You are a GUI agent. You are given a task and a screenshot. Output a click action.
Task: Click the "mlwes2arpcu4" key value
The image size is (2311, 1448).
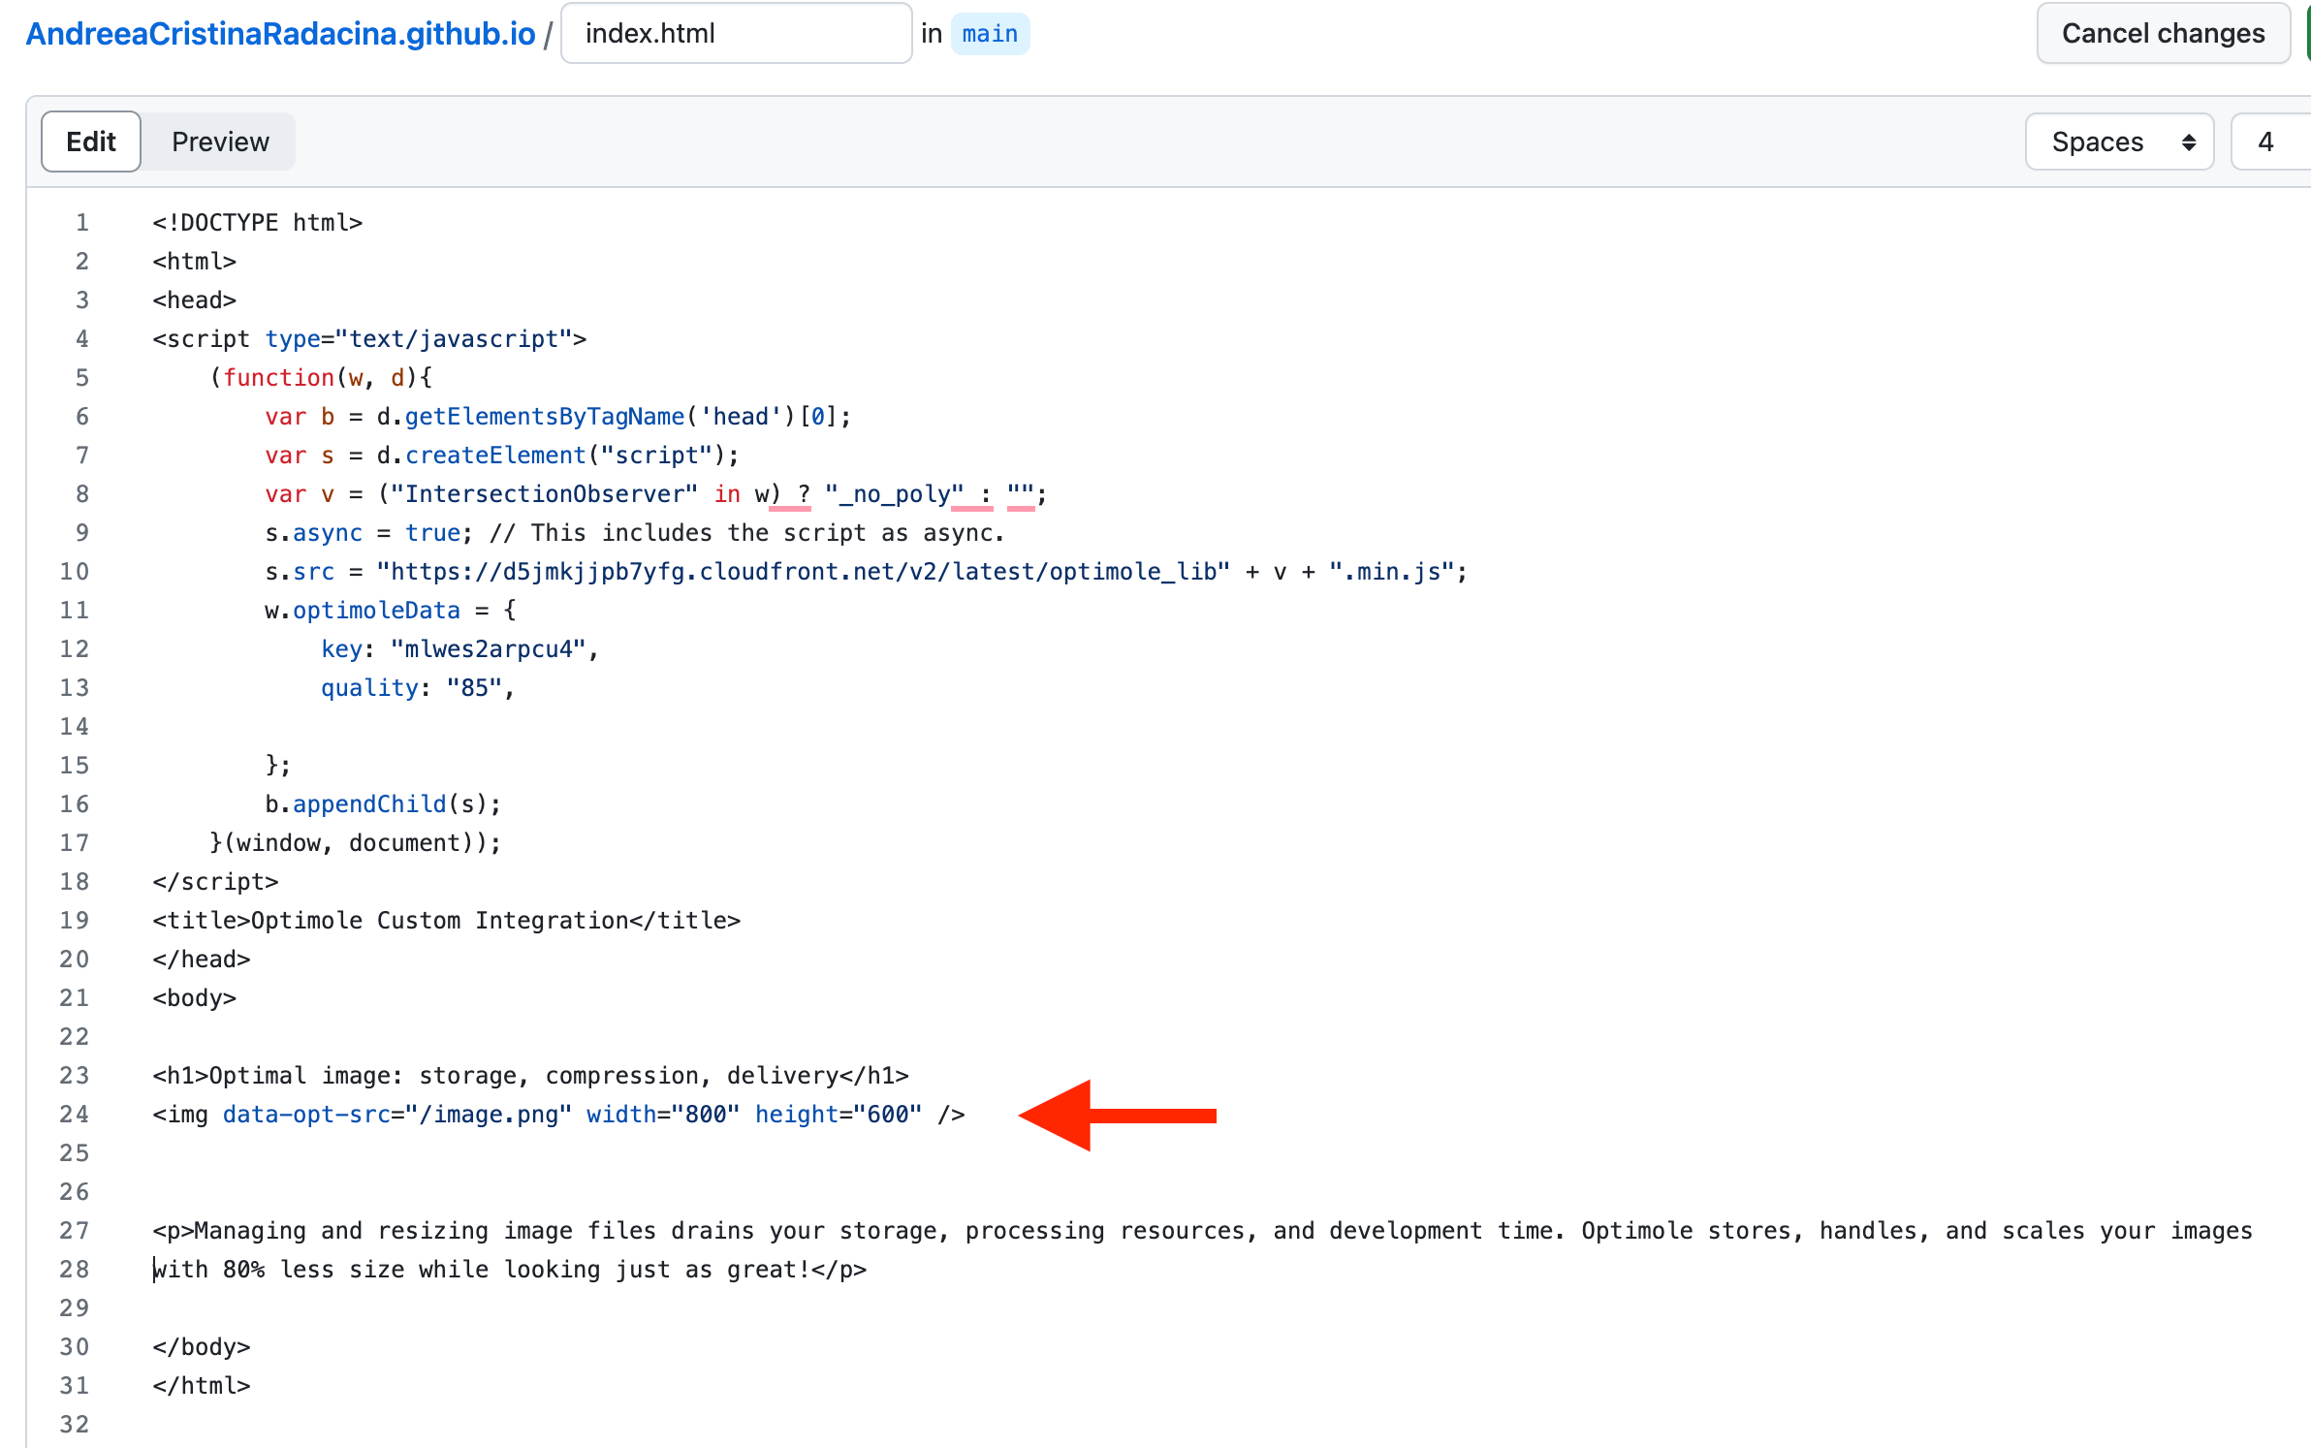[489, 649]
